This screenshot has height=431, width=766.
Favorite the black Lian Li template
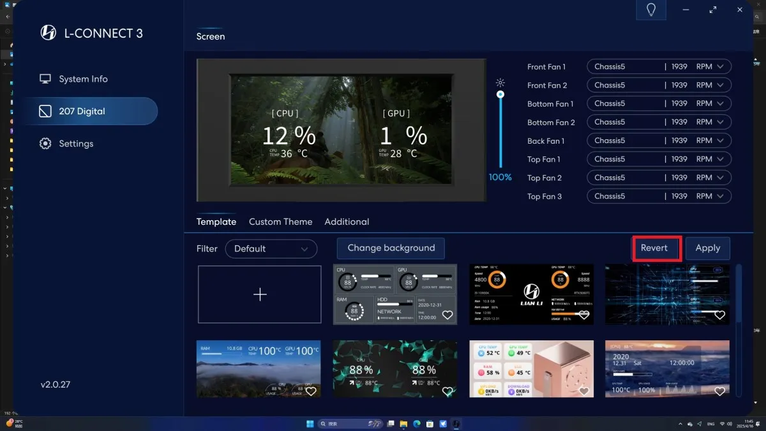(583, 315)
